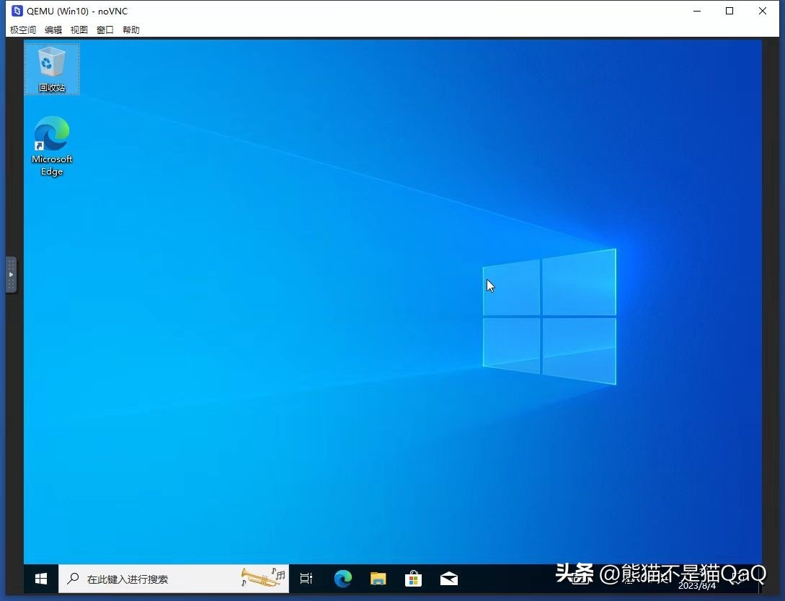Open the 编辑 menu

coord(53,30)
